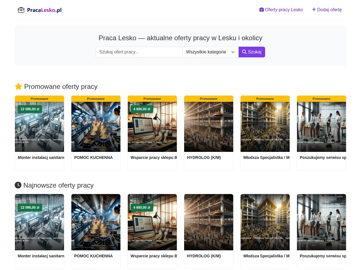
Task: Click Promowane banner on Młodsza Specjalistka card
Action: [x=265, y=99]
